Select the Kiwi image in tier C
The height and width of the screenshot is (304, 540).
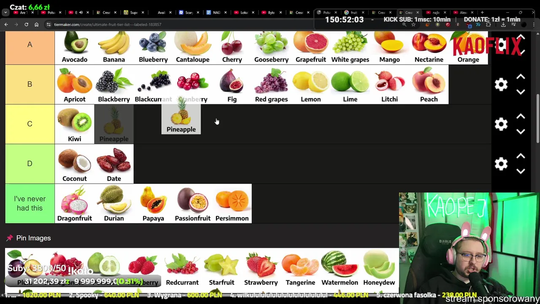(74, 124)
